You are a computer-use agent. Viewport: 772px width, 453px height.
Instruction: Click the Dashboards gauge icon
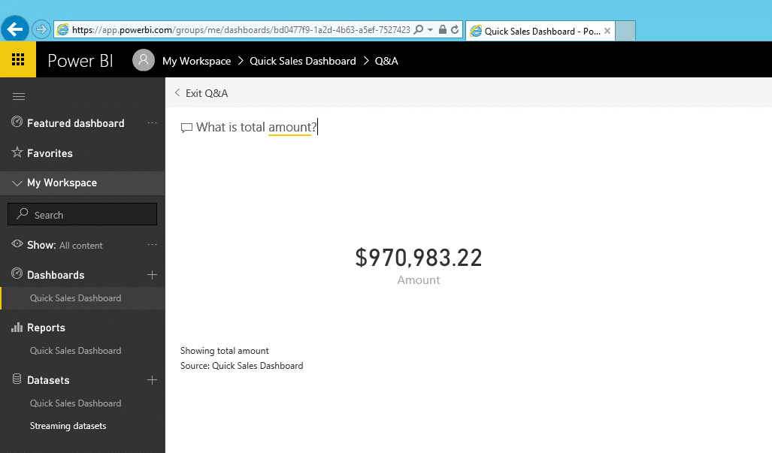pyautogui.click(x=17, y=273)
